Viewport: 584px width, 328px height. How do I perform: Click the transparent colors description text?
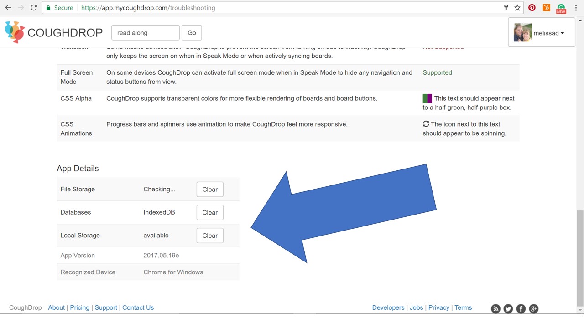242,98
